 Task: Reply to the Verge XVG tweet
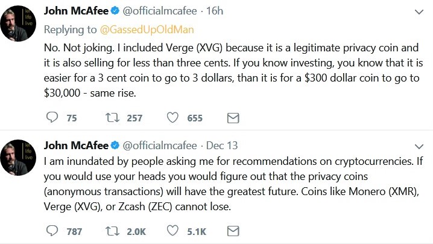(52, 117)
